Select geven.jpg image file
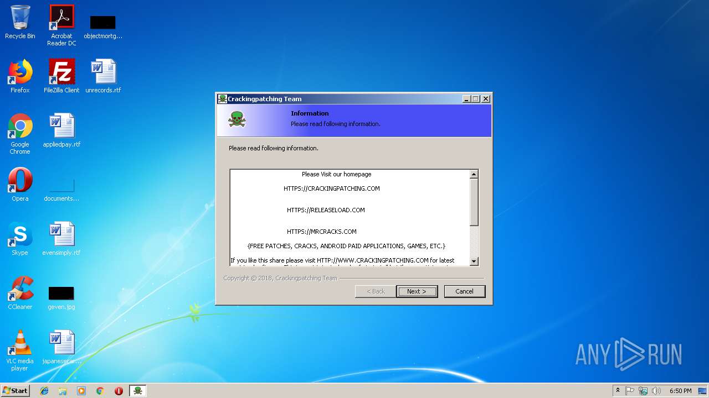The height and width of the screenshot is (398, 709). [61, 297]
